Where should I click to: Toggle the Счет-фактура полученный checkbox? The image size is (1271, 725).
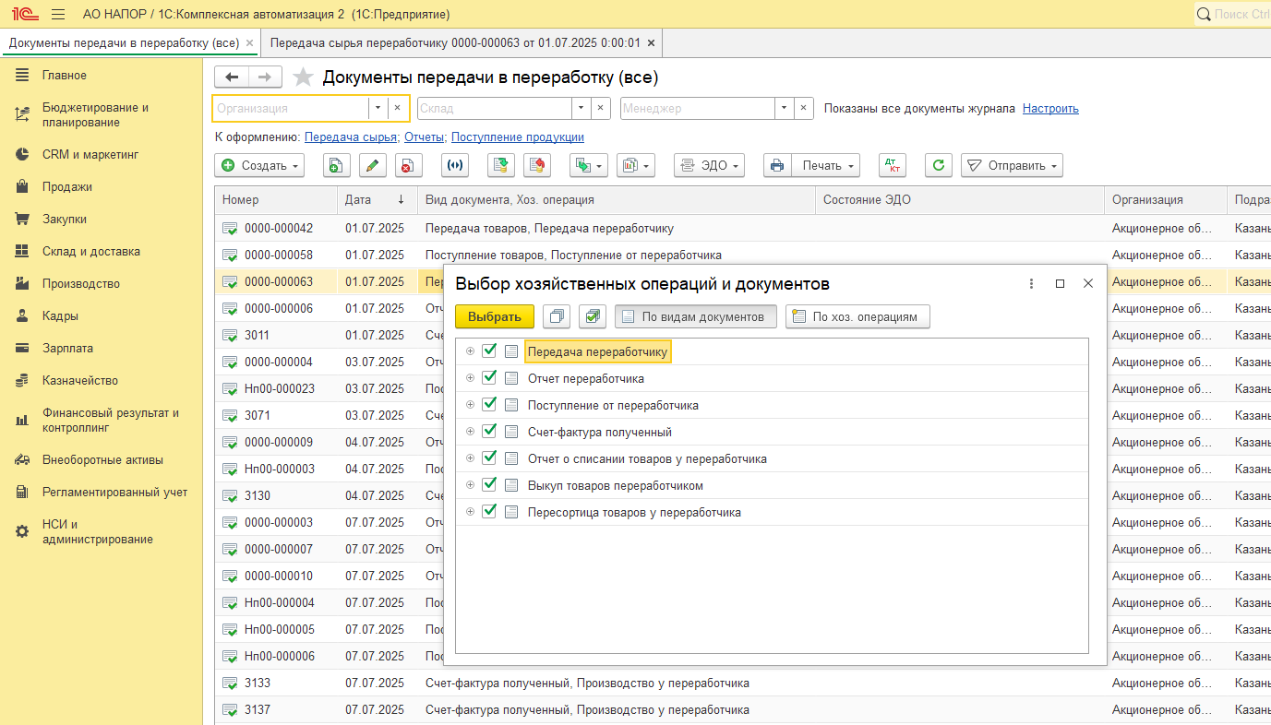tap(490, 432)
